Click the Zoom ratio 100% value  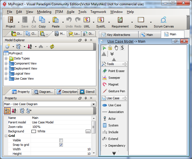pyautogui.click(x=36, y=127)
